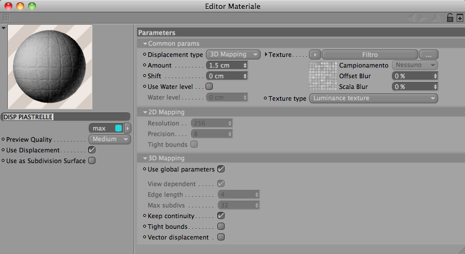Click the Filtro texture button
The height and width of the screenshot is (254, 465).
coord(370,55)
